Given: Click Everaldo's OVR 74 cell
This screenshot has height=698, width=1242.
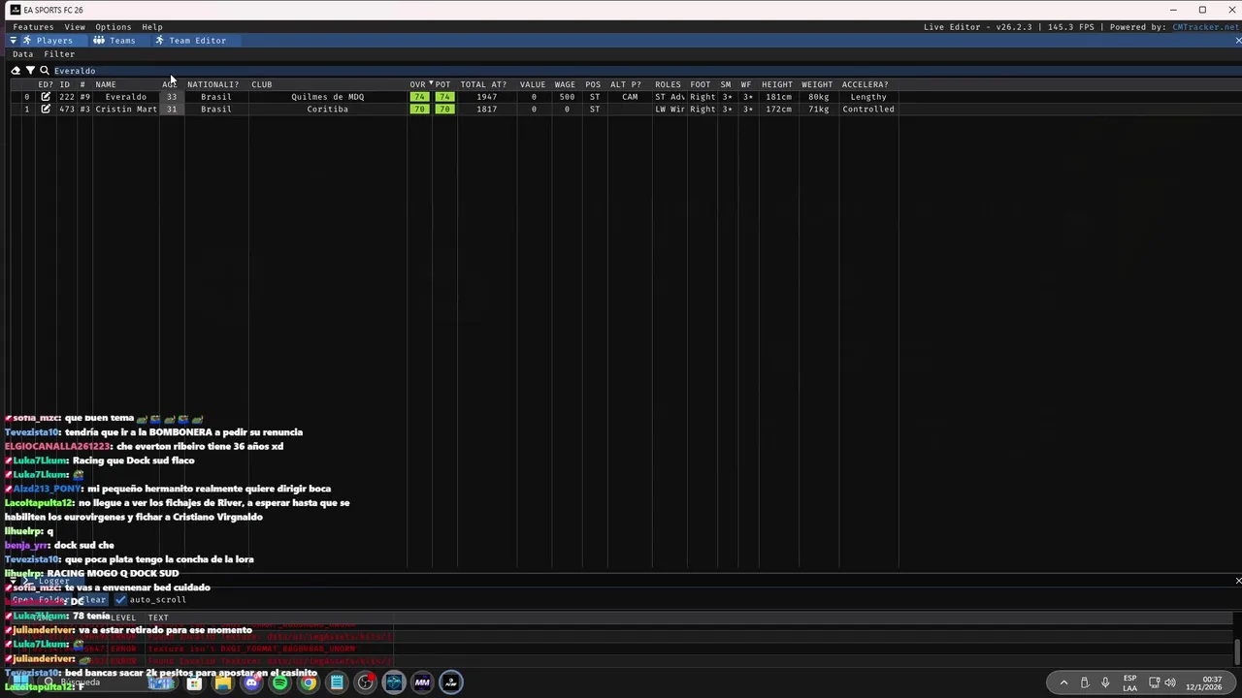Looking at the screenshot, I should 418,97.
